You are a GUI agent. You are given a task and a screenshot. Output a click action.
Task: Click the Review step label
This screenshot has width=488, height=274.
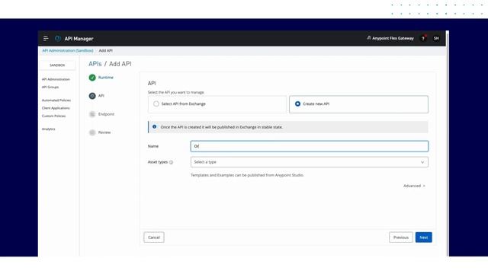pos(104,132)
